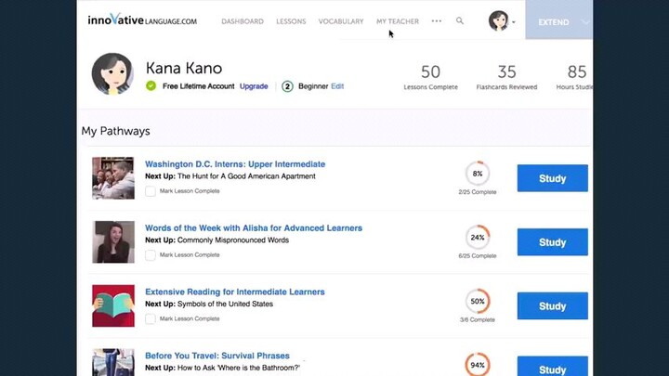669x376 pixels.
Task: Check Mark Lesson Complete for Words of the Week
Action: (x=151, y=254)
